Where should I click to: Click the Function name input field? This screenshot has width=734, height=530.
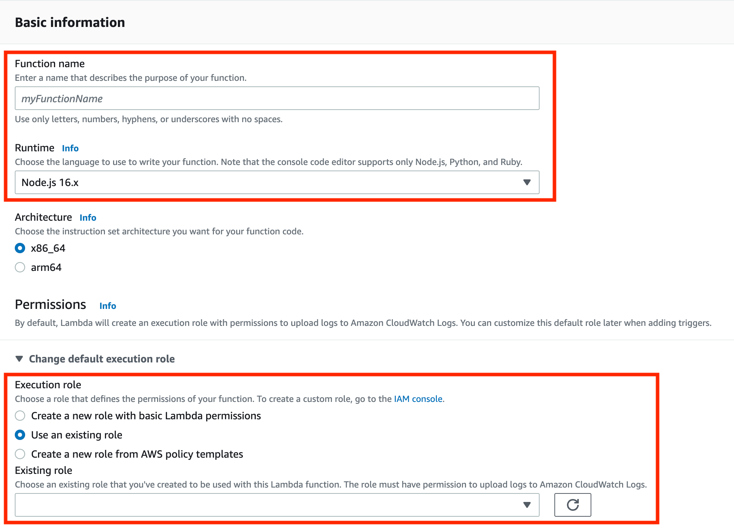pos(277,98)
